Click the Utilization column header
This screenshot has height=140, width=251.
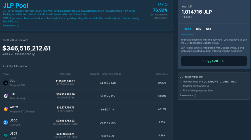pyautogui.click(x=162, y=74)
